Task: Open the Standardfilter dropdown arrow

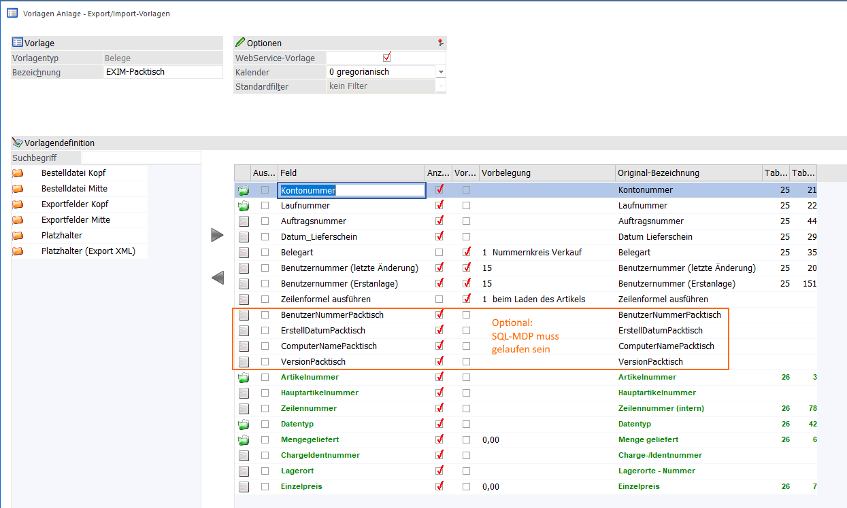Action: pos(441,87)
